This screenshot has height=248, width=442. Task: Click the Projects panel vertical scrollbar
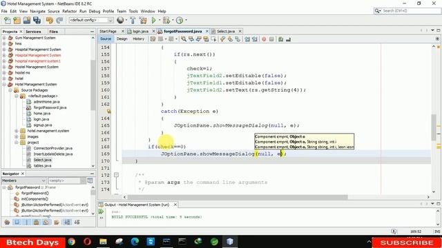93,85
